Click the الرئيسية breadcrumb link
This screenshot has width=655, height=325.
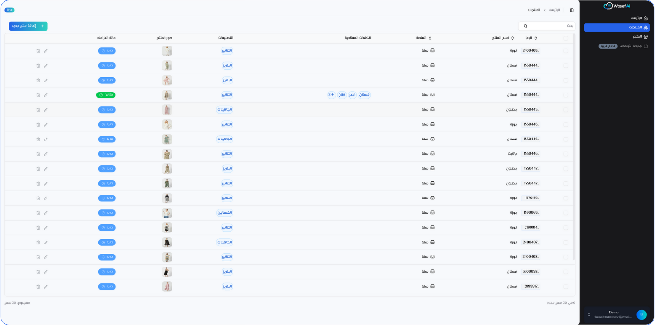coord(554,10)
